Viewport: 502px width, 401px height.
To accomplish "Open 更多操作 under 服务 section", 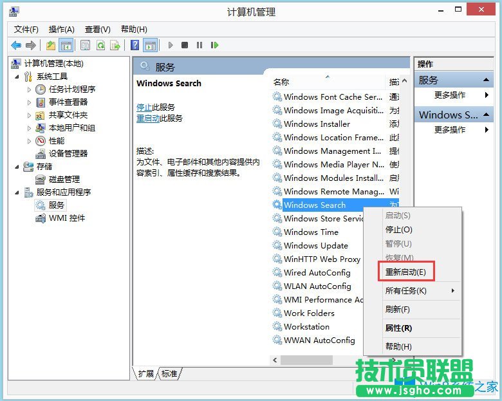I will point(454,95).
